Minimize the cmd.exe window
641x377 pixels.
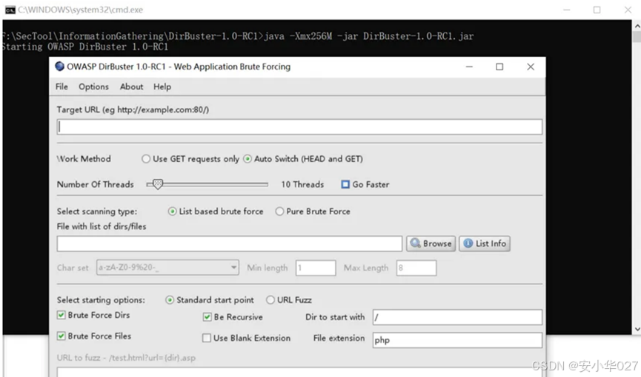[x=567, y=10]
